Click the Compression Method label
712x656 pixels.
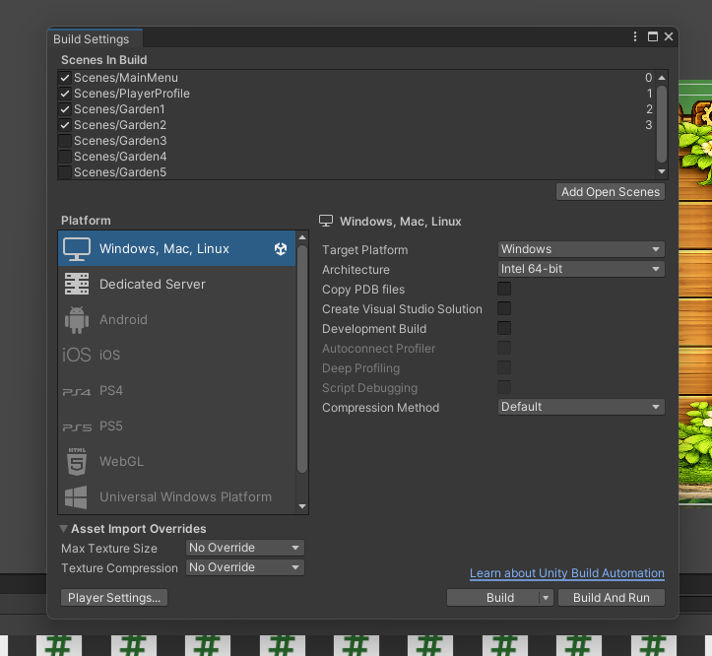(x=380, y=408)
